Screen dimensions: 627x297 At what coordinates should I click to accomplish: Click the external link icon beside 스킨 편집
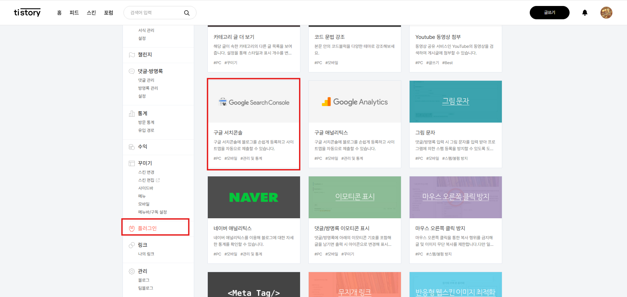(158, 180)
